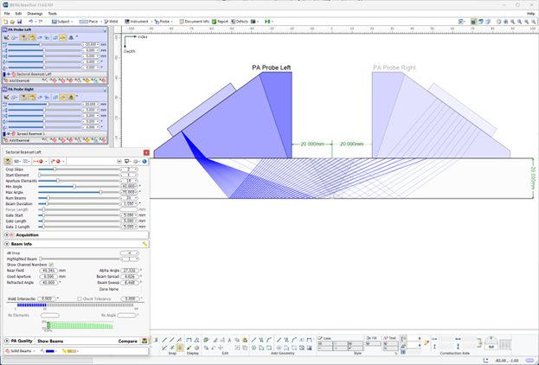Open the Drawings menu
The width and height of the screenshot is (539, 365).
(x=35, y=14)
